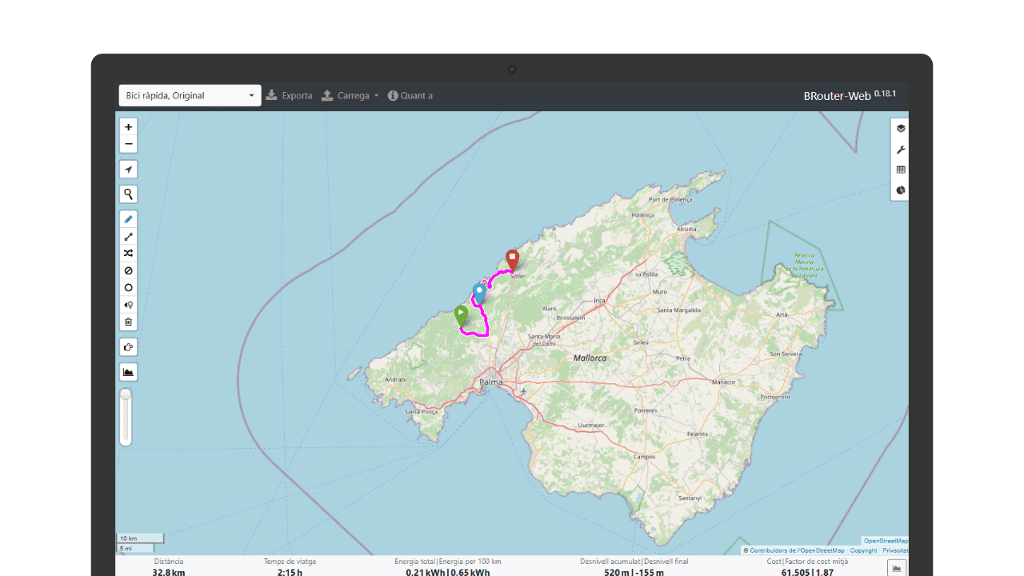Clear the route using the trash icon
The image size is (1024, 576).
pyautogui.click(x=128, y=321)
